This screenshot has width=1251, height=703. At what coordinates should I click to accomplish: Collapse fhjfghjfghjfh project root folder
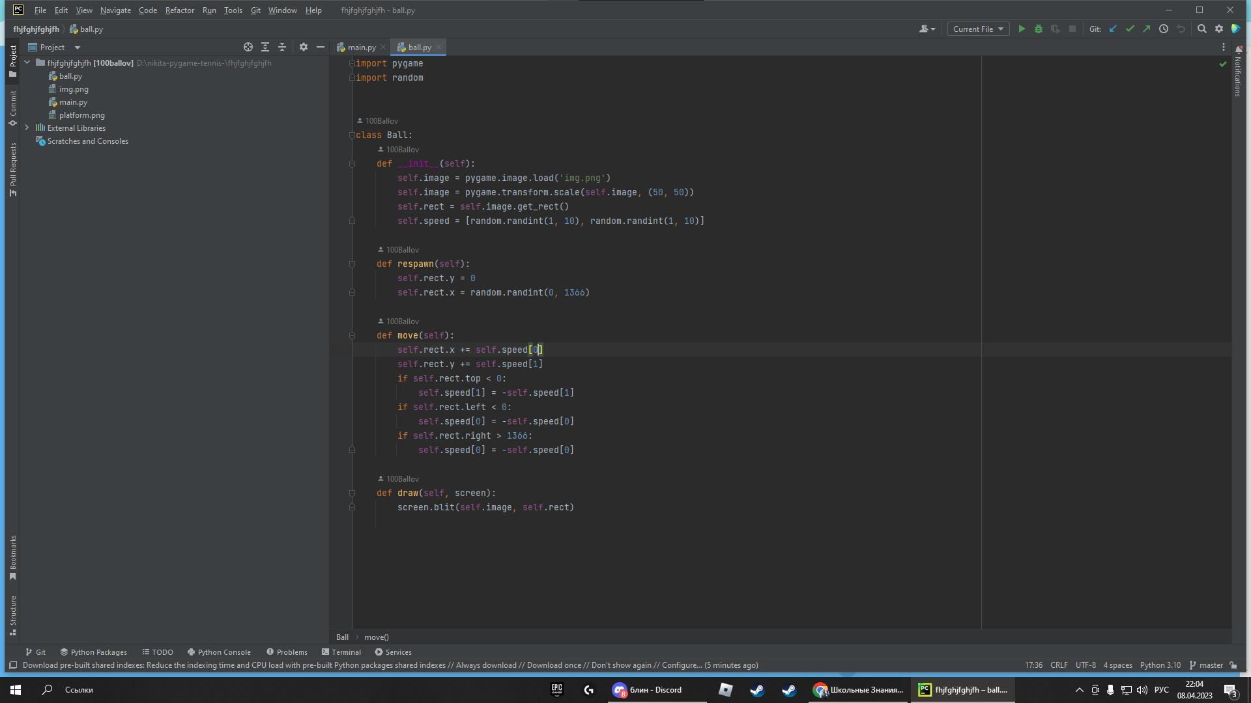click(27, 62)
